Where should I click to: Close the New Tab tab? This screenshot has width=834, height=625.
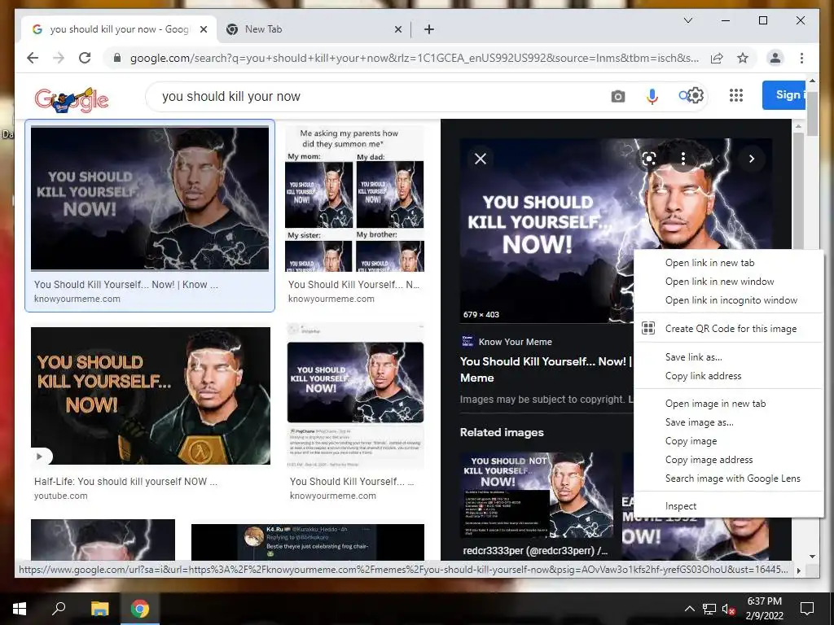coord(397,29)
